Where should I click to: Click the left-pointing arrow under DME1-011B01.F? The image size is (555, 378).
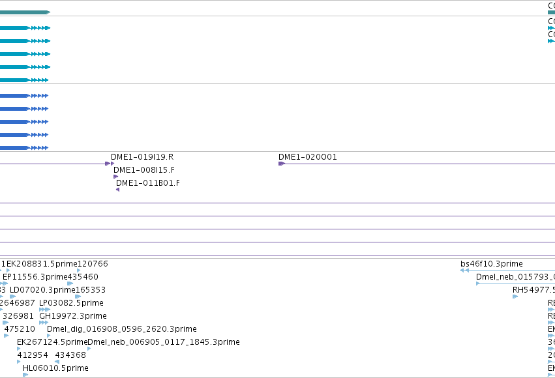click(118, 190)
